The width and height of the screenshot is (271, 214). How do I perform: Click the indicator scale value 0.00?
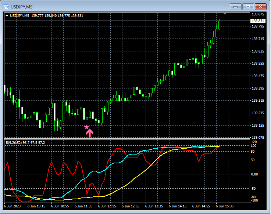pos(254,174)
